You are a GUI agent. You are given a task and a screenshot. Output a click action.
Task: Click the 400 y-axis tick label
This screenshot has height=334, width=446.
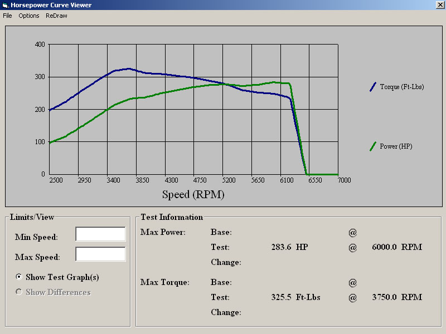coord(40,45)
